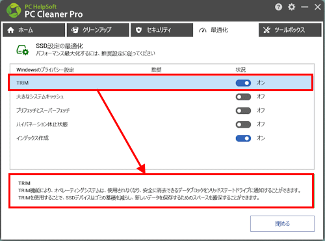Click the house icon in the ホーム tab

click(10, 30)
